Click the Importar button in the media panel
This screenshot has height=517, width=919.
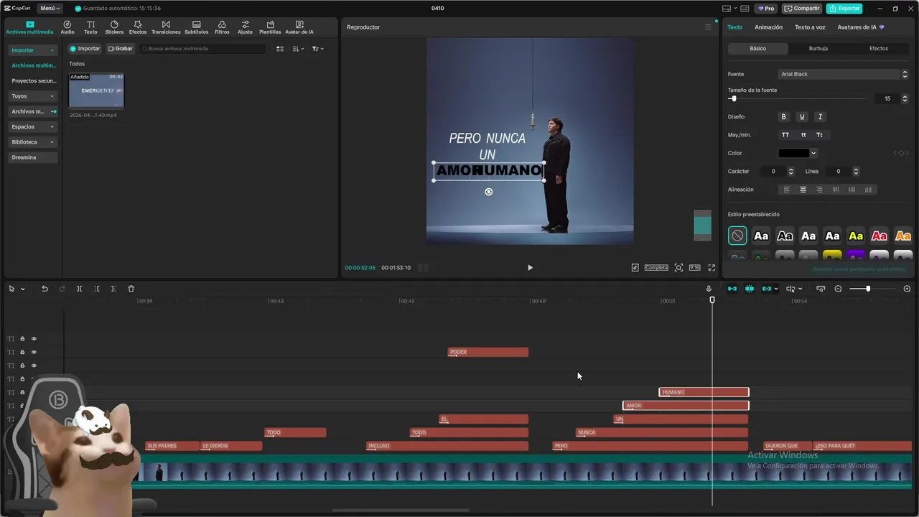click(x=85, y=49)
